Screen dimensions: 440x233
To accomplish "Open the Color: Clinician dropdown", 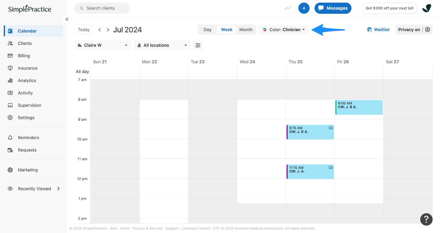I will tap(284, 29).
